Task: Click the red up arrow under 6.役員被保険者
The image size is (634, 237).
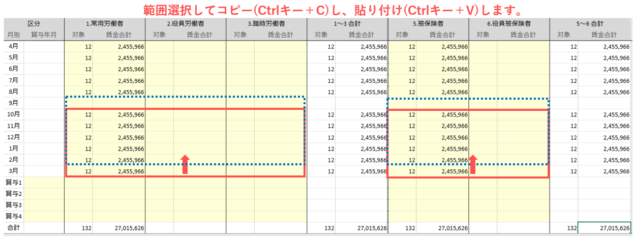Action: (473, 165)
